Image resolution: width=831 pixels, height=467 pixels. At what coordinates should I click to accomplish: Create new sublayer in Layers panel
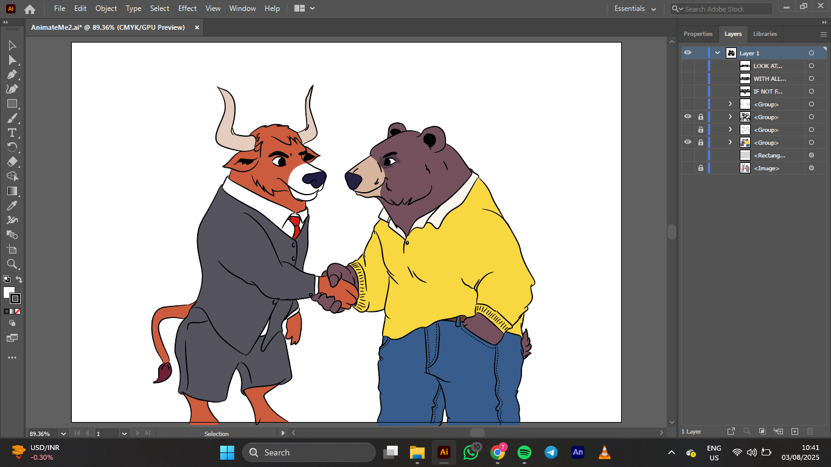tap(779, 432)
